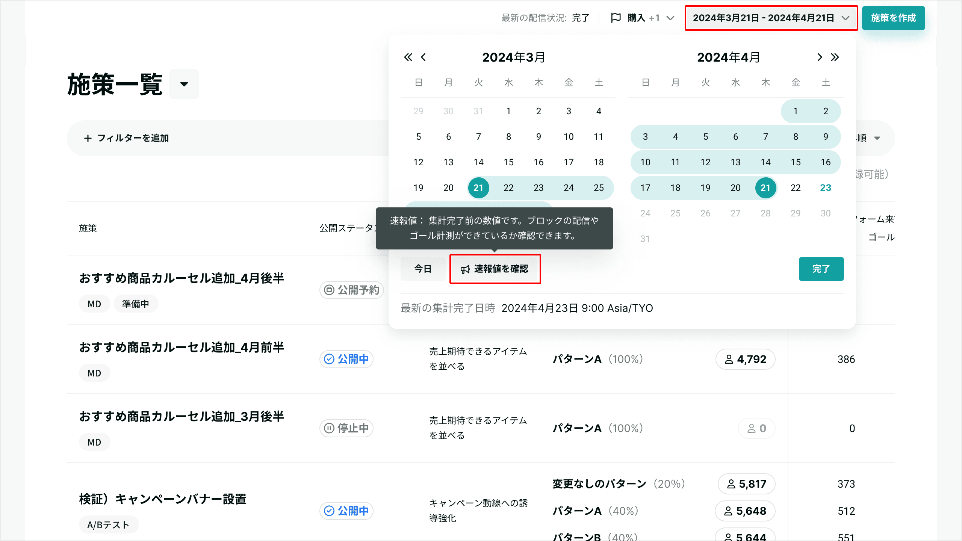Click フィルターを追加 to add a filter
The width and height of the screenshot is (962, 541).
coord(126,138)
